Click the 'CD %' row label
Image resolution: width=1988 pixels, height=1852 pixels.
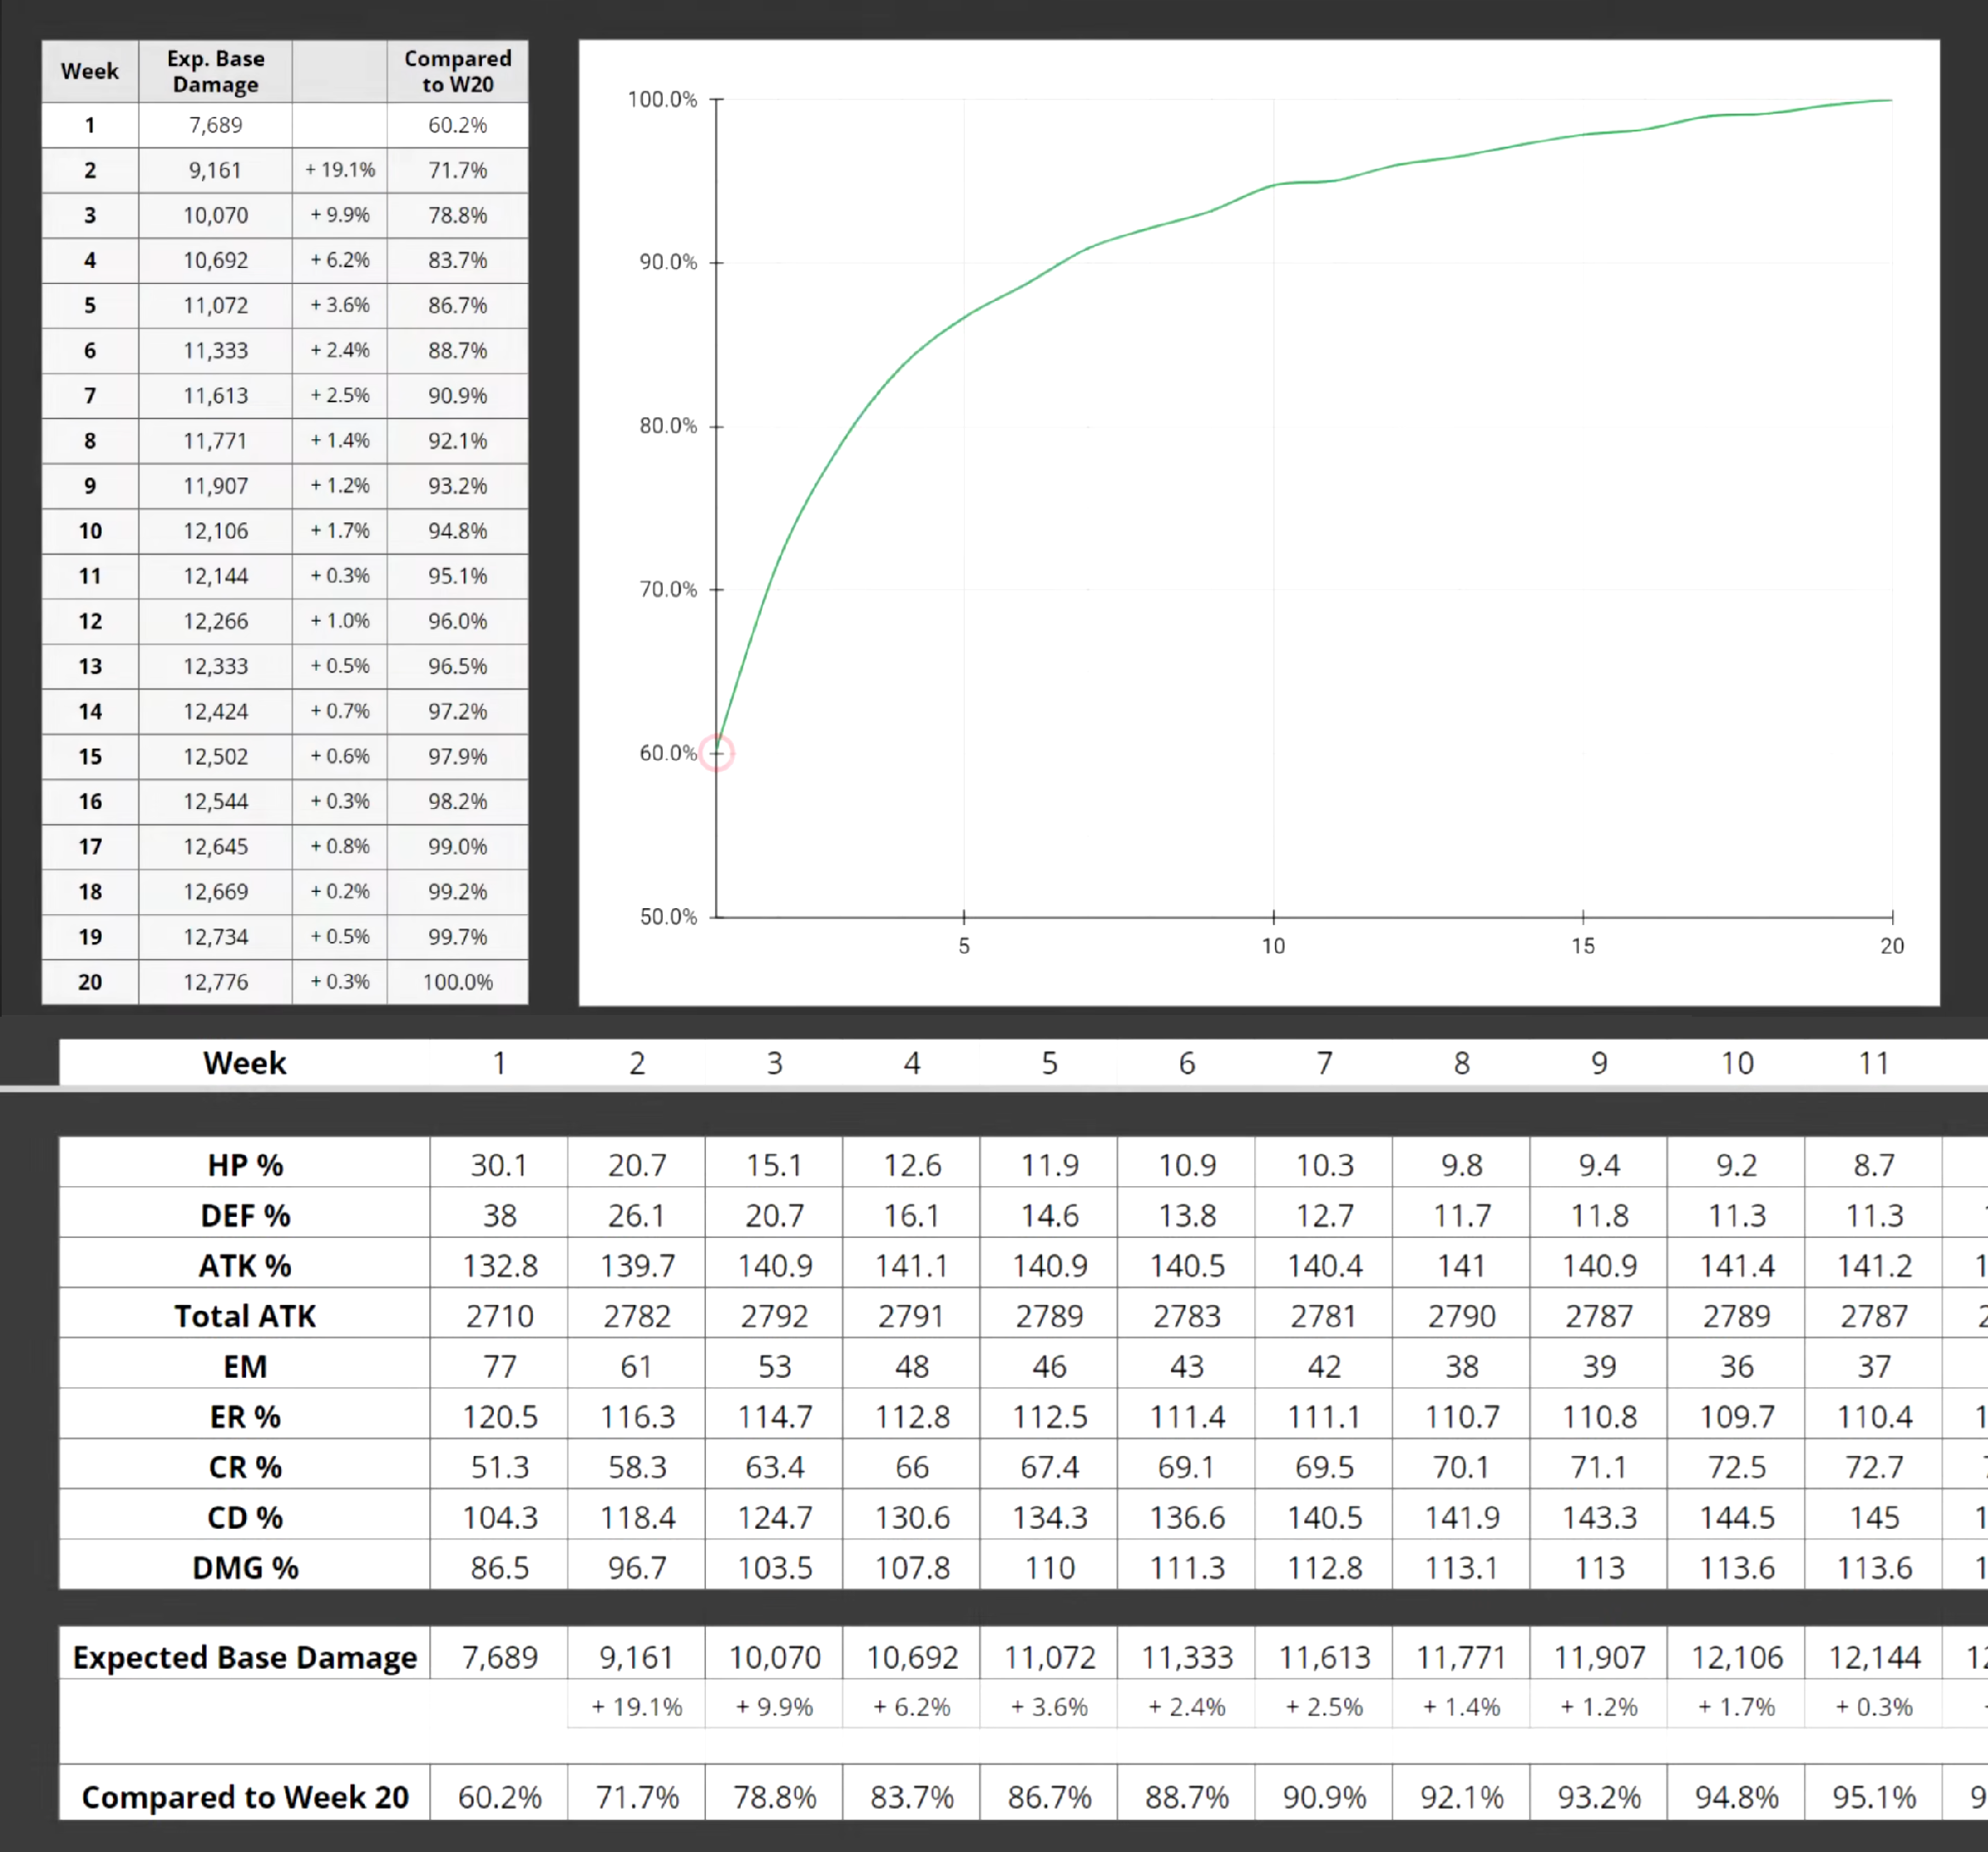click(245, 1517)
